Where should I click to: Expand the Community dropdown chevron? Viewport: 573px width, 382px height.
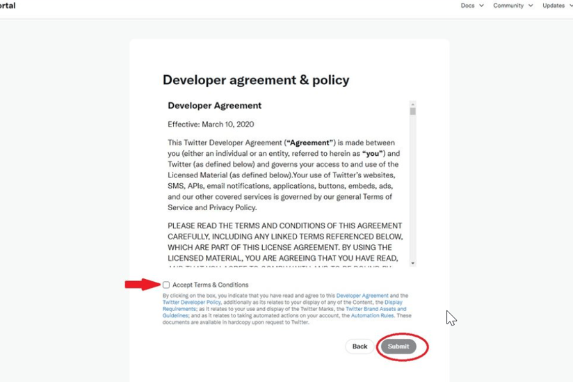531,6
